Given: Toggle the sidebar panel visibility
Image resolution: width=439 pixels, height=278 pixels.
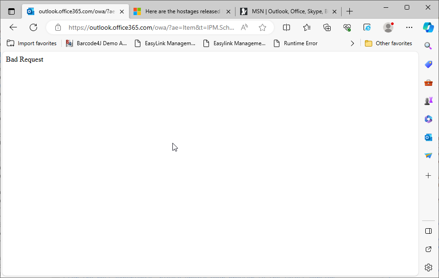Looking at the screenshot, I should pyautogui.click(x=428, y=231).
